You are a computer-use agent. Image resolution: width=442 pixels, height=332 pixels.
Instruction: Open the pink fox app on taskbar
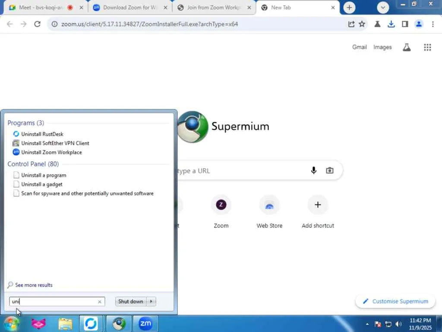coord(38,323)
